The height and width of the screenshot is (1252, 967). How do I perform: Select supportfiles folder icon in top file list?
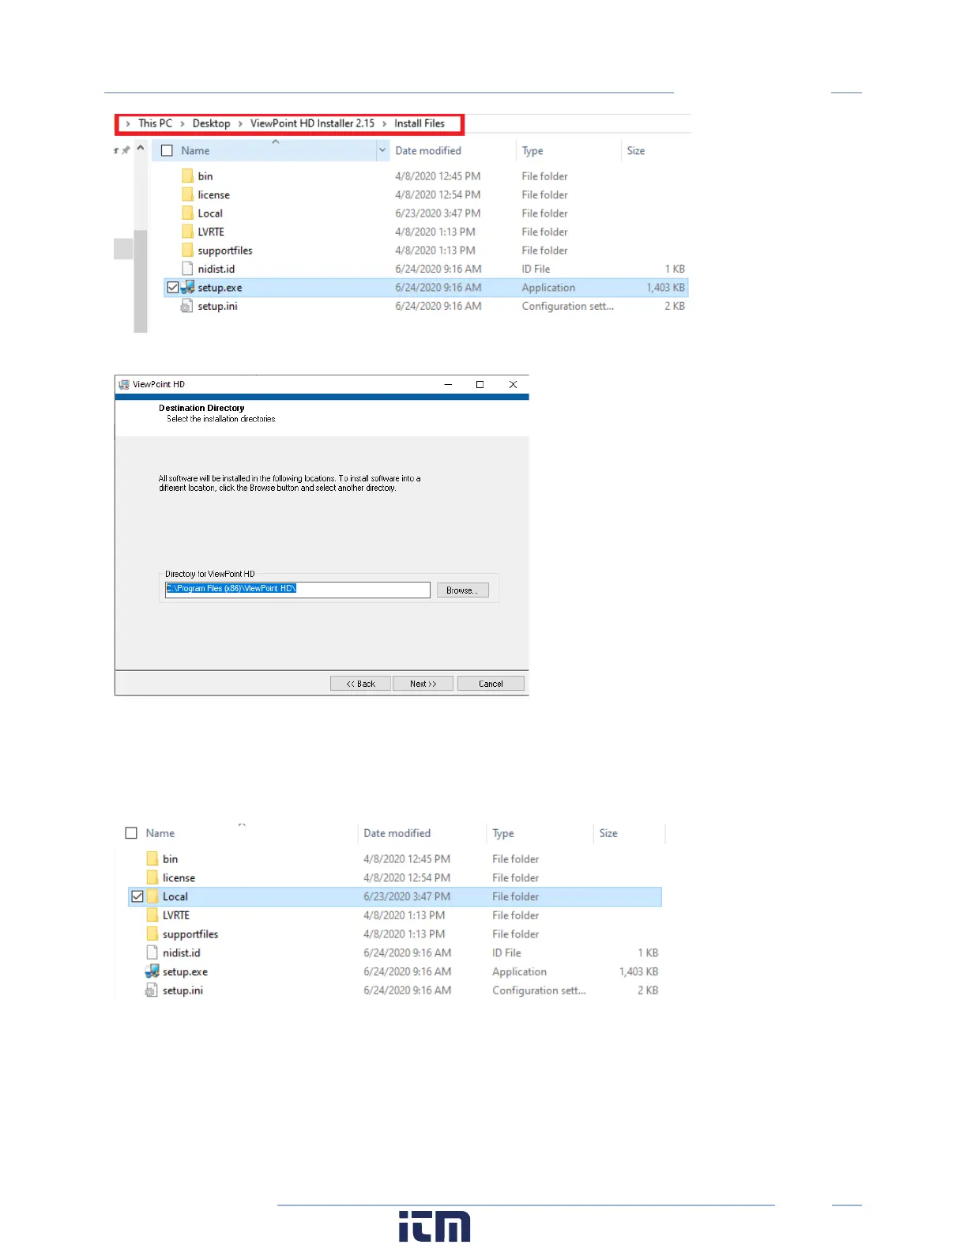pyautogui.click(x=187, y=250)
